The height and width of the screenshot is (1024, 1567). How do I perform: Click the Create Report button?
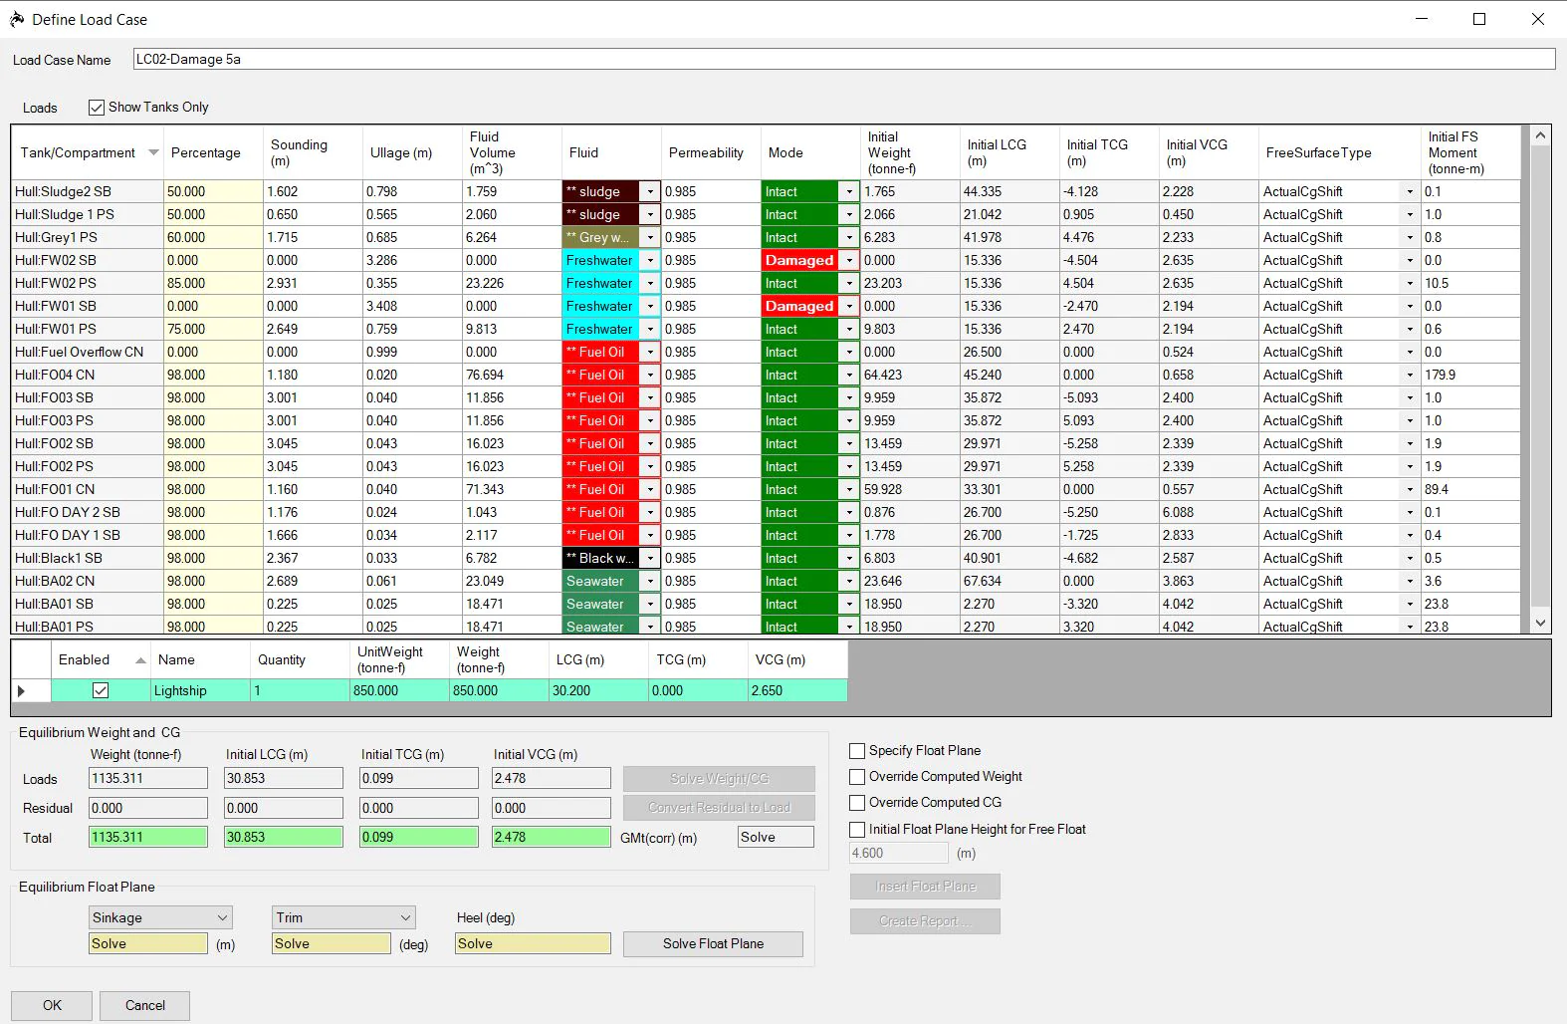pos(925,921)
